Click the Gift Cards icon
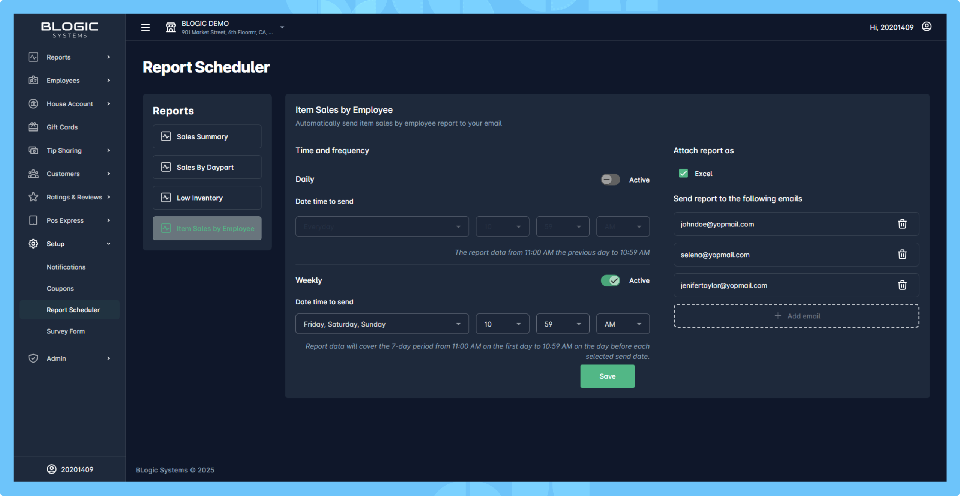This screenshot has height=496, width=960. click(33, 127)
